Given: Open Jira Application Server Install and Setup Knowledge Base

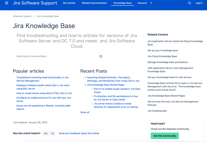Looking at the screenshot, I should click(x=175, y=43).
